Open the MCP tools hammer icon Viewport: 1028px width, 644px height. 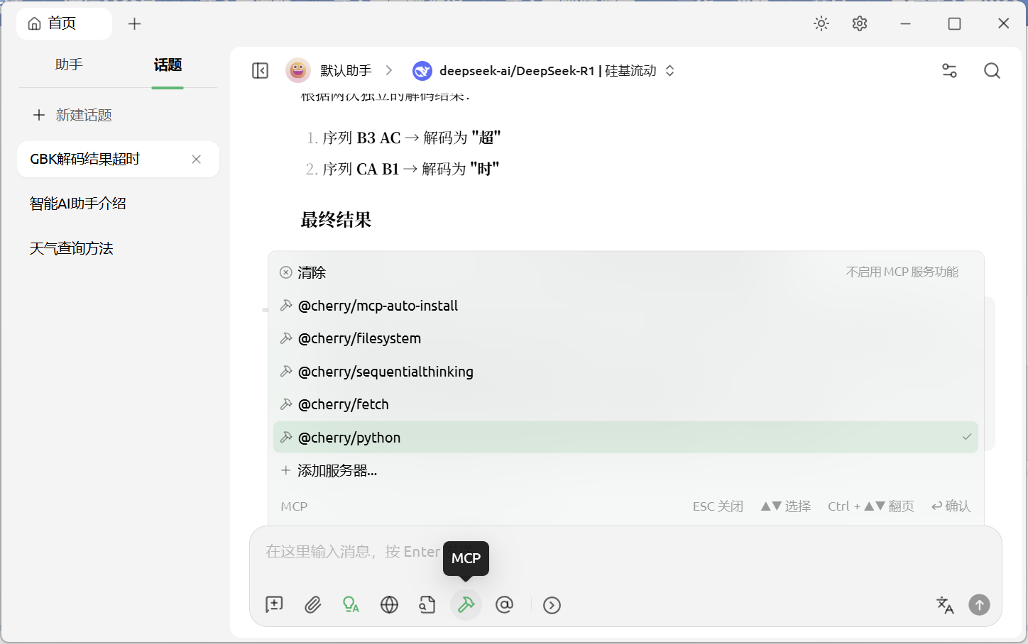(x=466, y=604)
